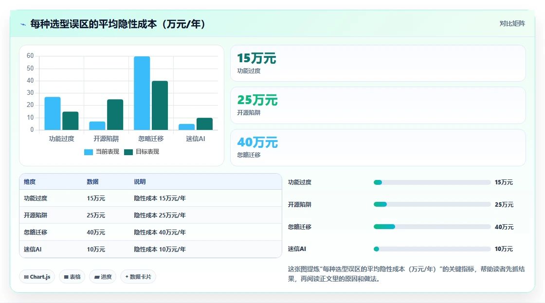Image resolution: width=545 pixels, height=303 pixels.
Task: Click the 功能过度 current performance bar
Action: (x=53, y=113)
